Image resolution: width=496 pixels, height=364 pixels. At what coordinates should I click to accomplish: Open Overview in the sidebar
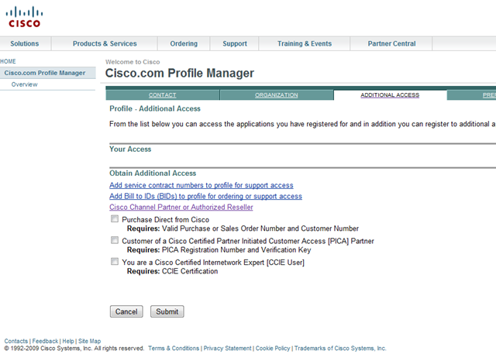click(24, 84)
